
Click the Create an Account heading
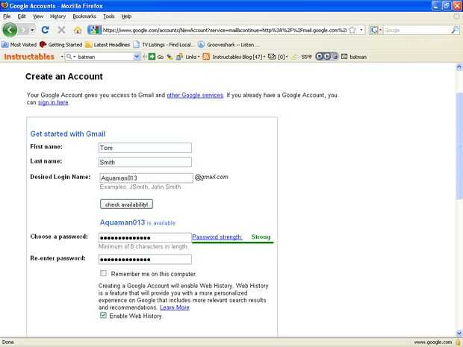[64, 77]
